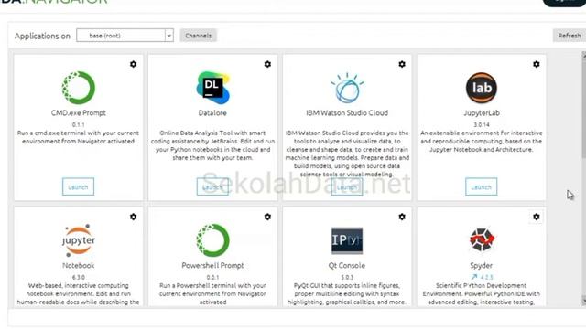Click the JupyterLab title text

tap(482, 113)
